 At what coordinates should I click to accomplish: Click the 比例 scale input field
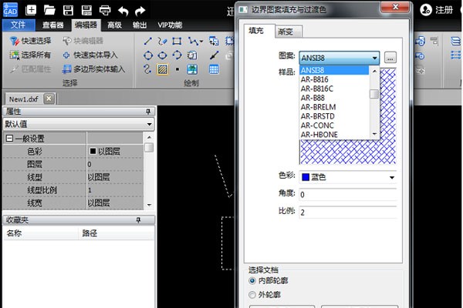point(347,212)
